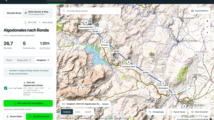Start a Neue Route
This screenshot has height=120, width=214.
pos(46,22)
